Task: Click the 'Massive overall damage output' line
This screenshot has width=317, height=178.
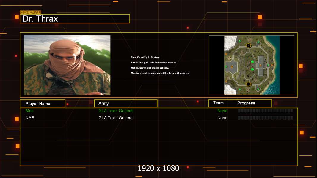Action: click(160, 73)
